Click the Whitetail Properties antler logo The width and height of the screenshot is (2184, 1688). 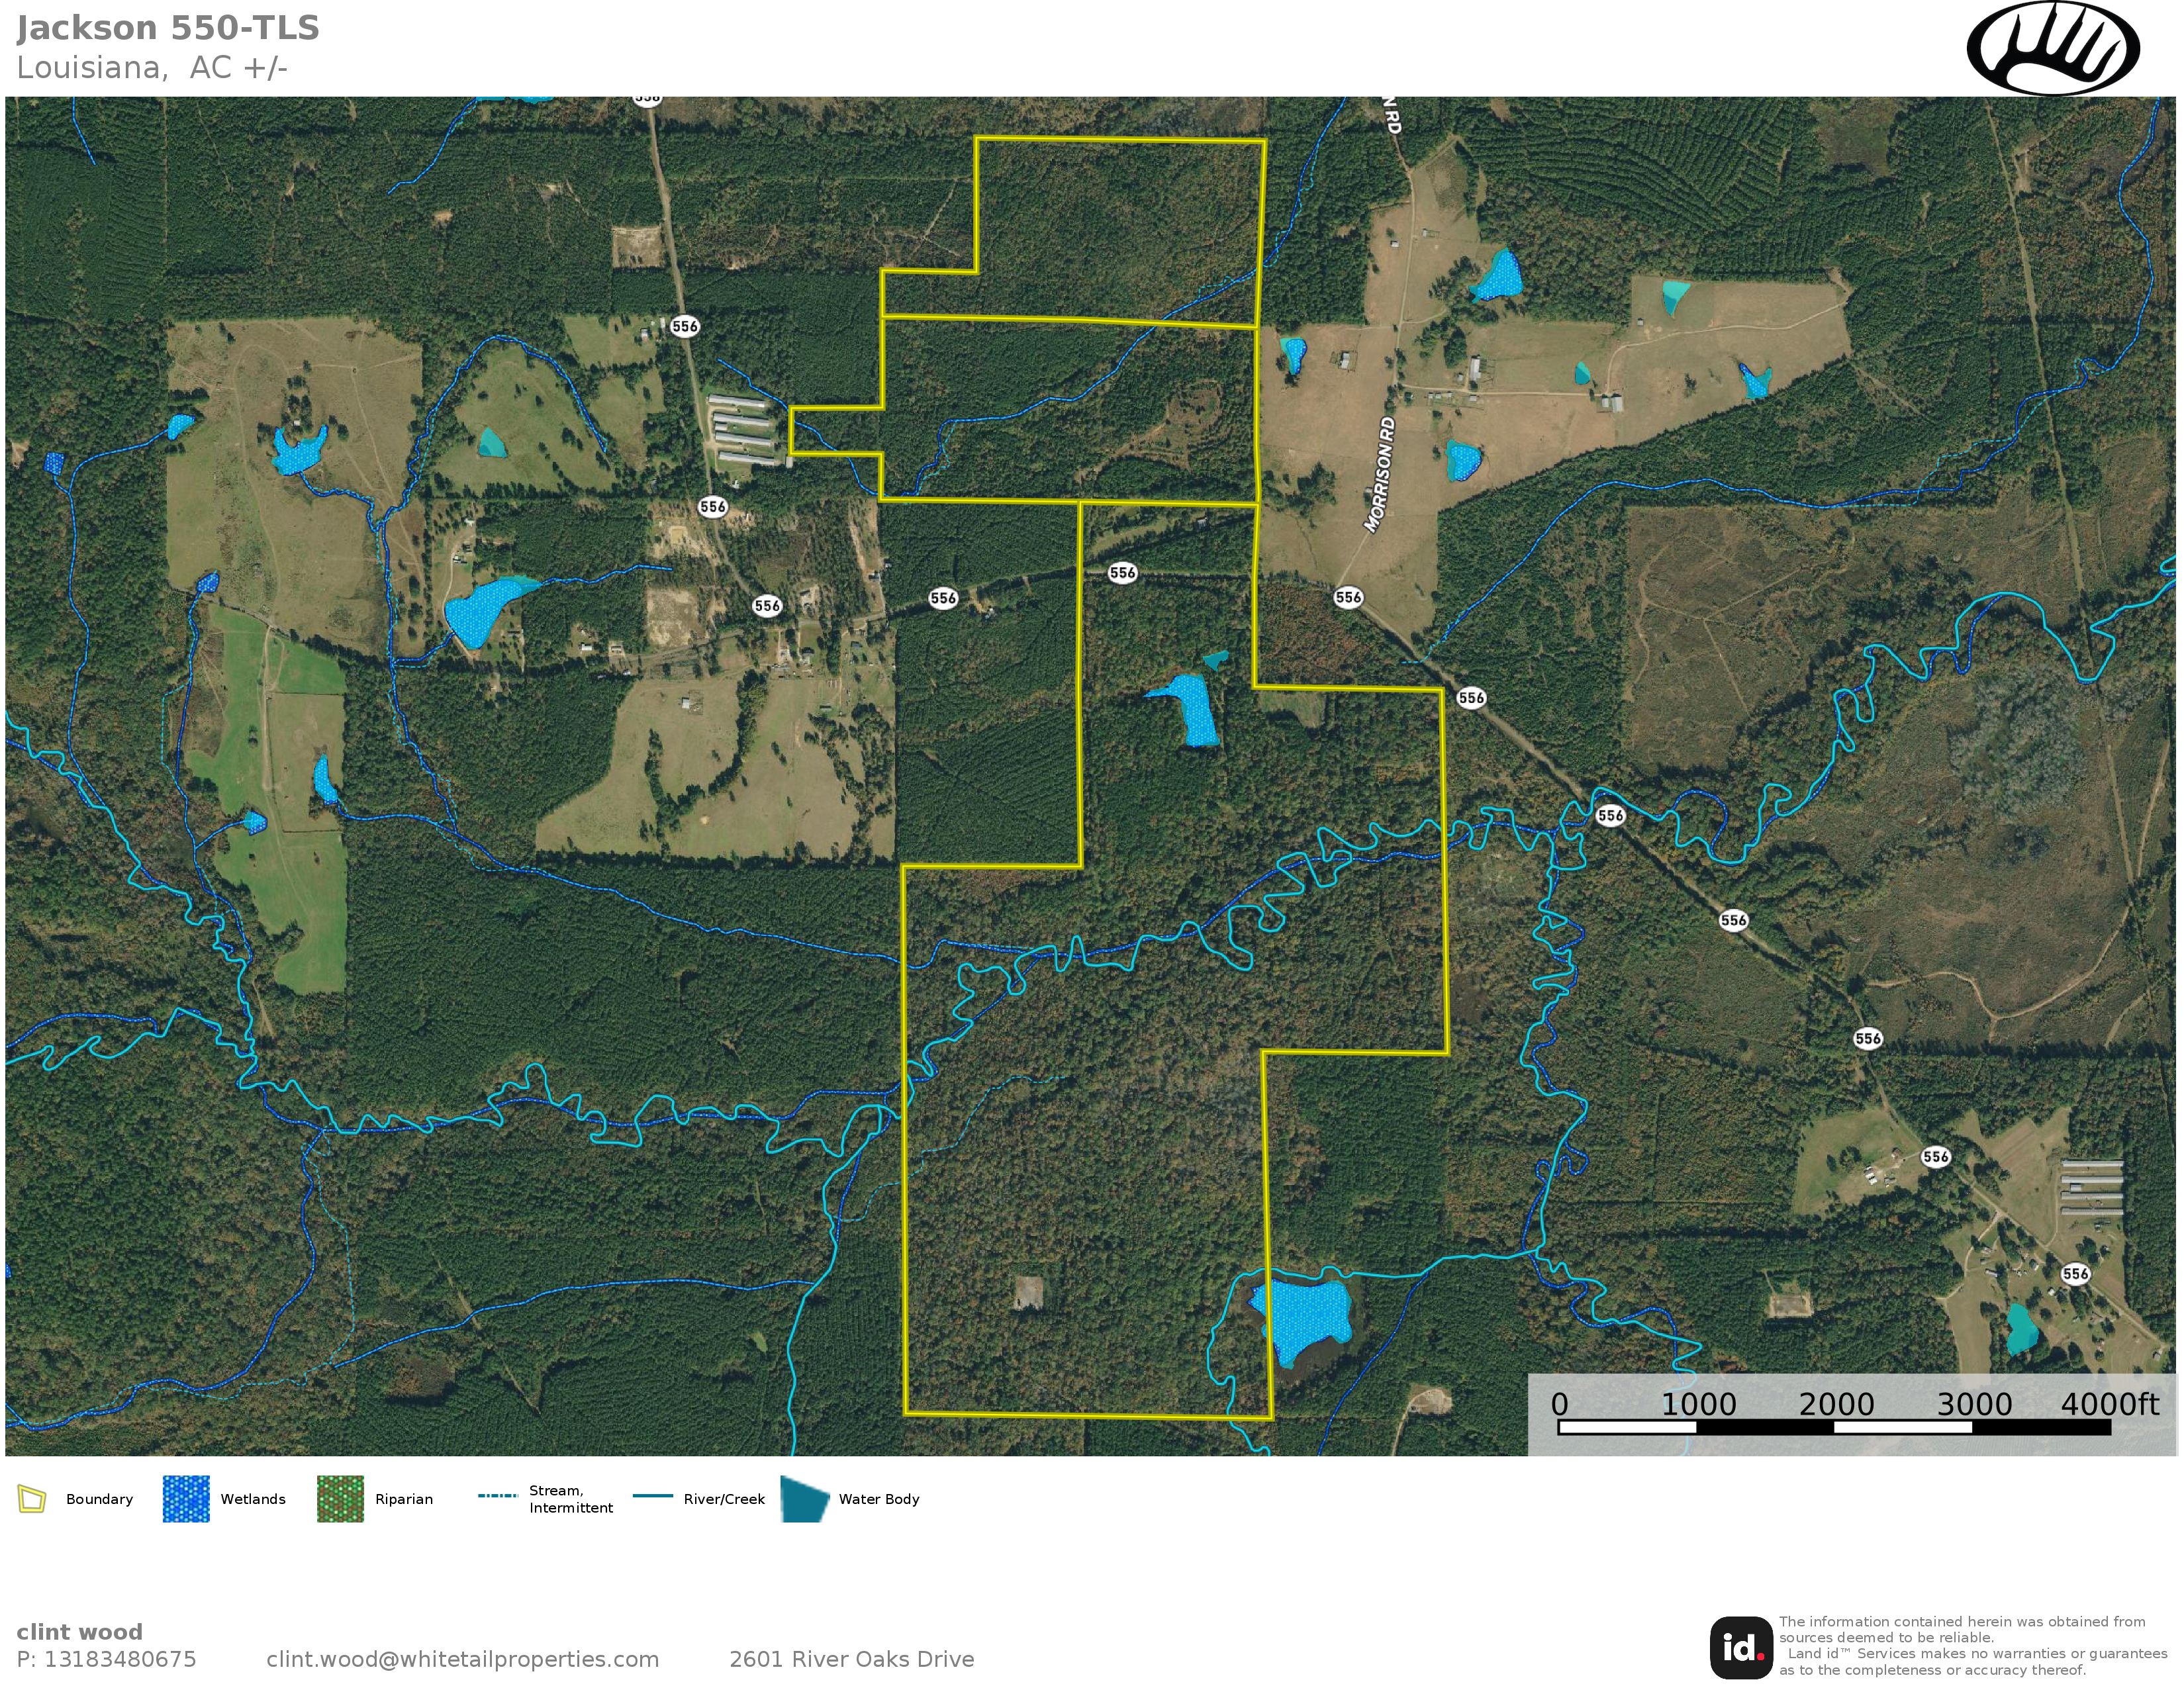(x=2053, y=49)
